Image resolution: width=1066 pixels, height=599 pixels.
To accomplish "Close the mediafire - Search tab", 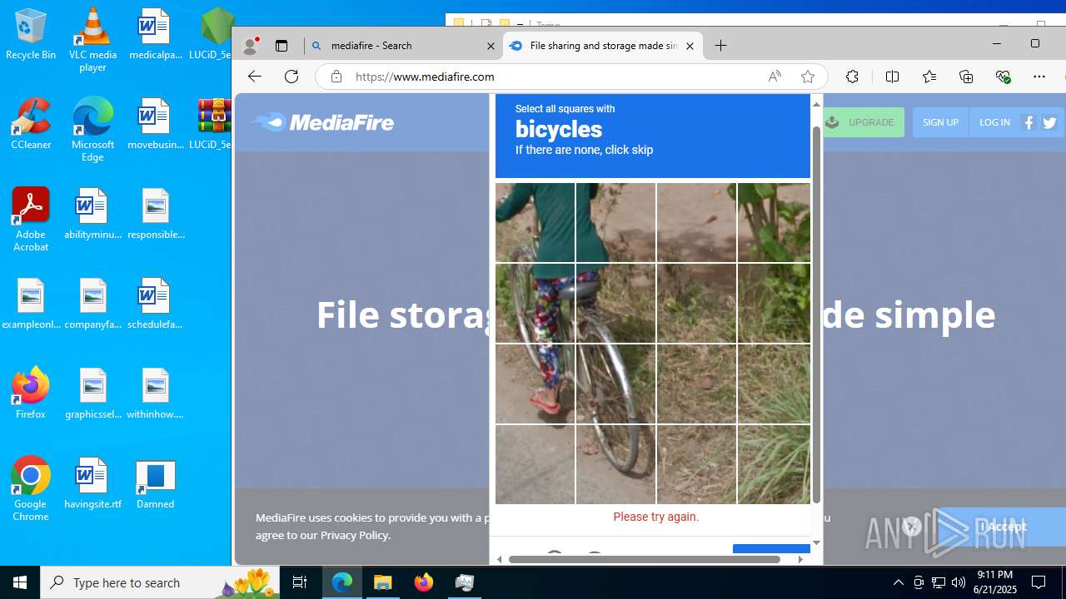I will (x=491, y=46).
